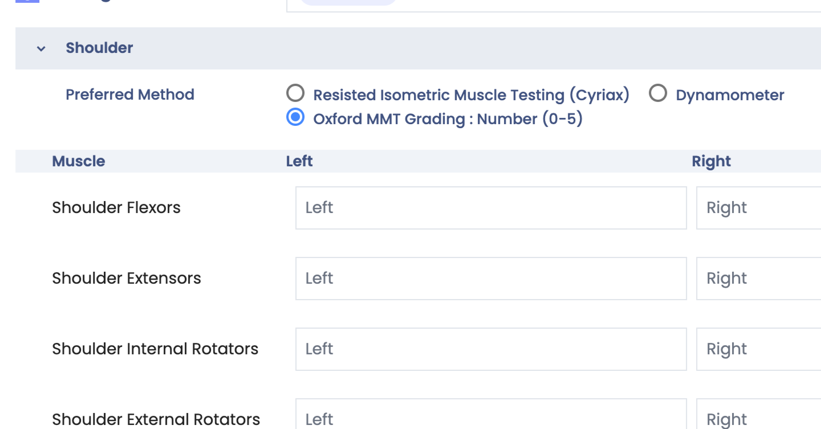Select the Shoulder Extensors row label
The width and height of the screenshot is (821, 429).
127,279
